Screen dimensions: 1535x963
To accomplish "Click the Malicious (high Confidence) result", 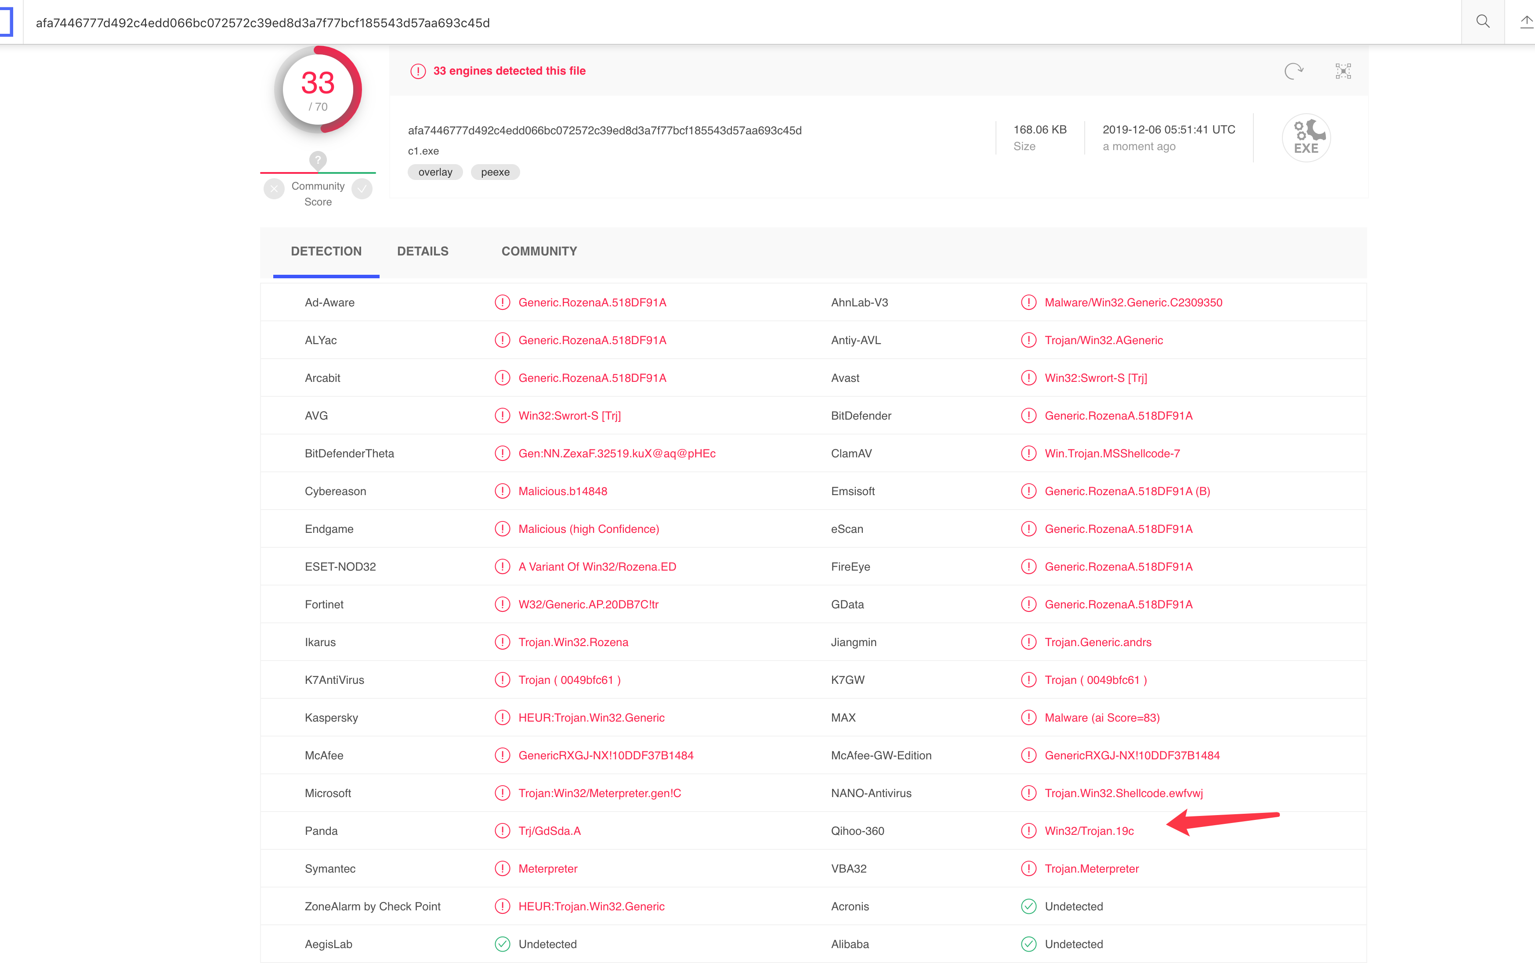I will pyautogui.click(x=589, y=528).
